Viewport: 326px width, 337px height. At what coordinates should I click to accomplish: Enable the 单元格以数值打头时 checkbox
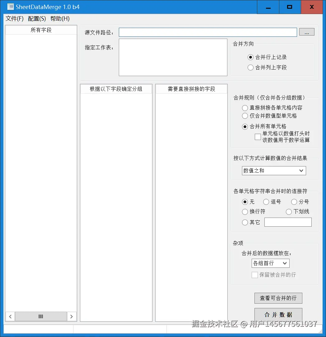(258, 137)
